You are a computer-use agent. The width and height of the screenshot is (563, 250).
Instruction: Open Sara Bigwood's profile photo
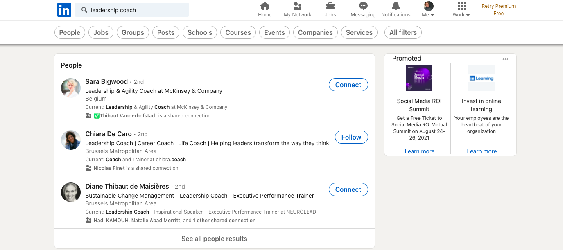click(x=71, y=88)
